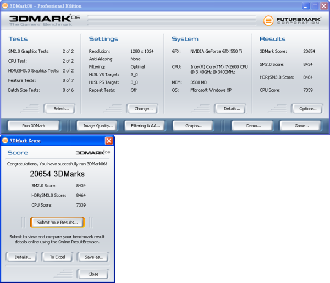The image size is (330, 283).
Task: Open the Image Quality... tool
Action: (97, 126)
